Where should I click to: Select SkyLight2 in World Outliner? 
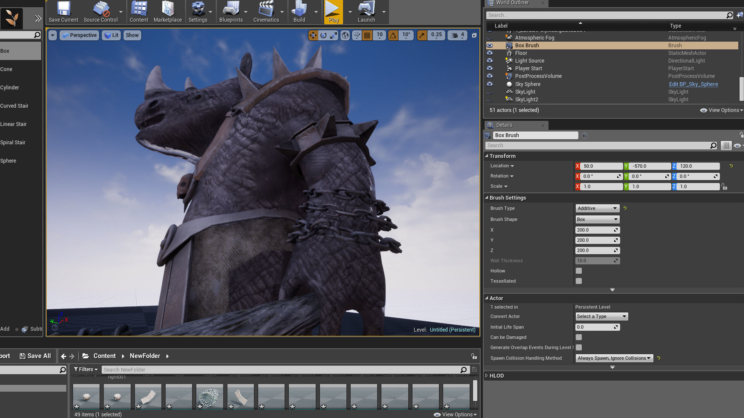coord(526,99)
